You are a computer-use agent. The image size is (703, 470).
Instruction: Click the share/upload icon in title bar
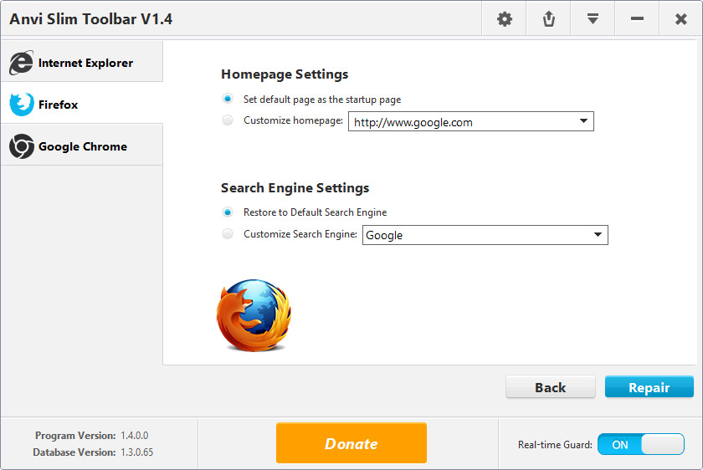[x=548, y=19]
